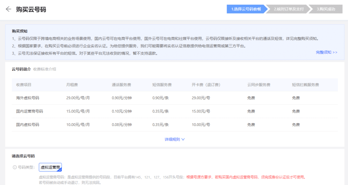Image resolution: width=348 pixels, height=185 pixels.
Task: Click the 开卡费（退订费） column header
Action: point(206,85)
